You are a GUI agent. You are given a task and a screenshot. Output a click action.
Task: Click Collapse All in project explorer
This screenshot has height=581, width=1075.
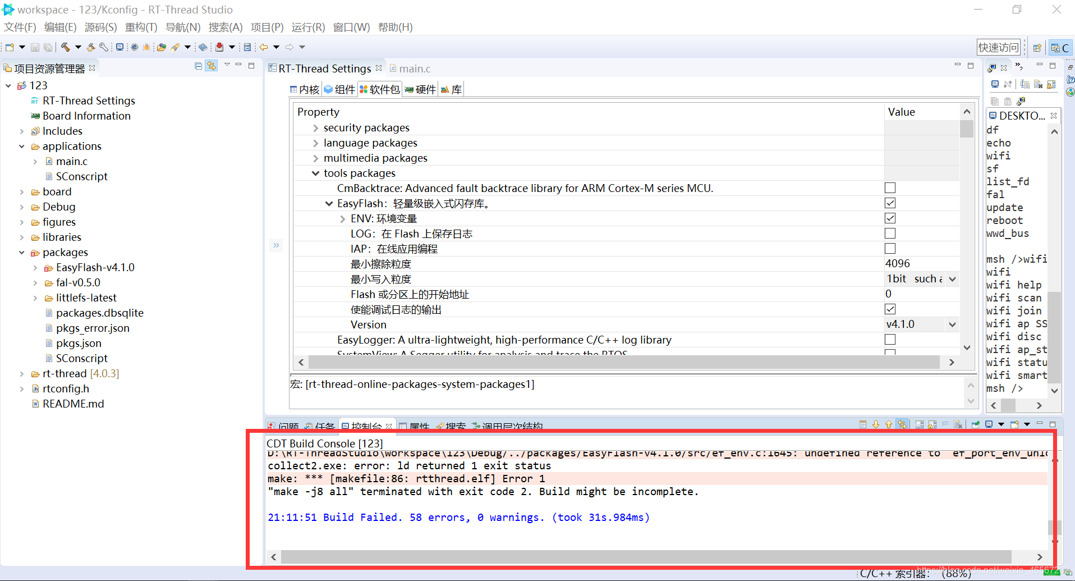click(x=198, y=66)
